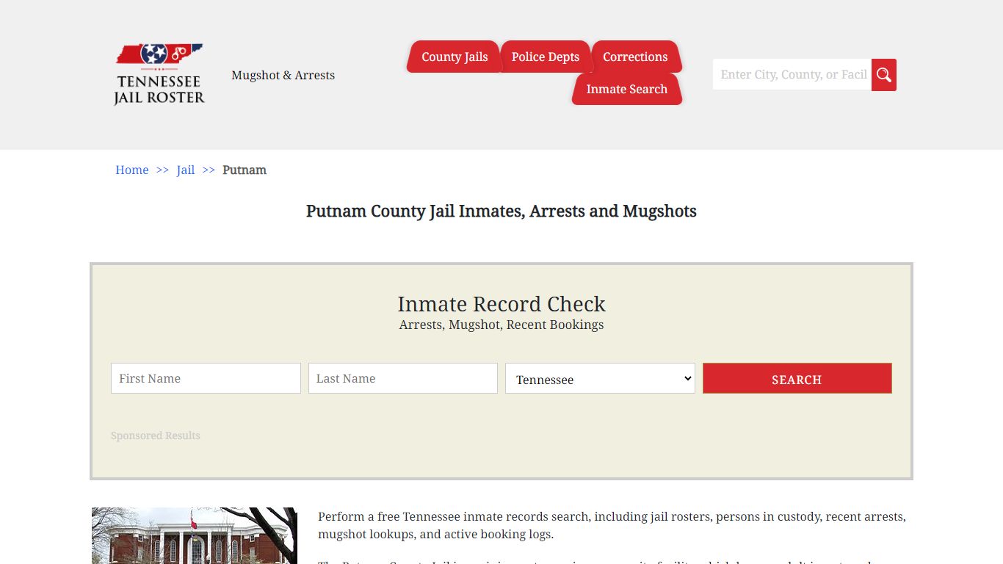The height and width of the screenshot is (564, 1003).
Task: Open the Corrections menu tab
Action: point(635,57)
